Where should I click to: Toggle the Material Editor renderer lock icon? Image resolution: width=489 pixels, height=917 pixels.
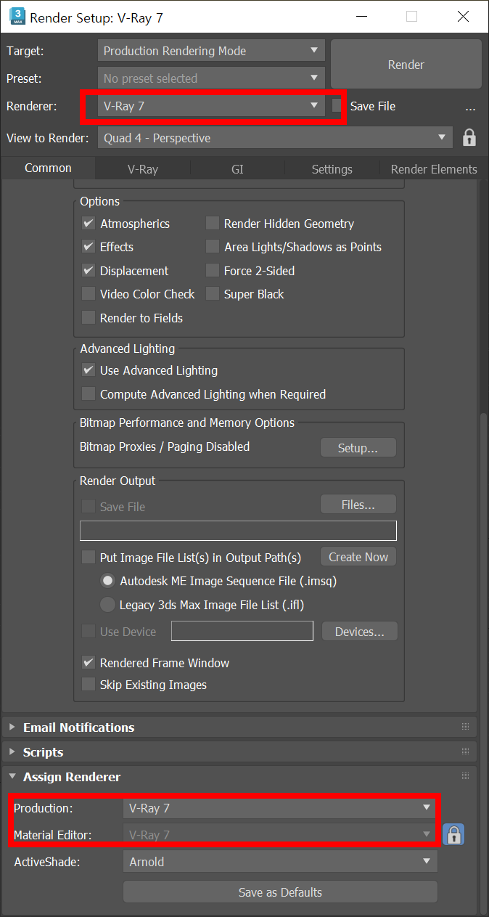tap(453, 834)
